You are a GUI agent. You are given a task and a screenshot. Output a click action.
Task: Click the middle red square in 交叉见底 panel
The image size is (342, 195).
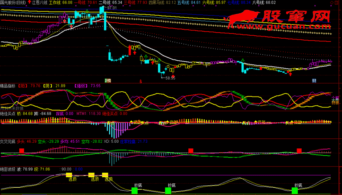click(x=191, y=151)
